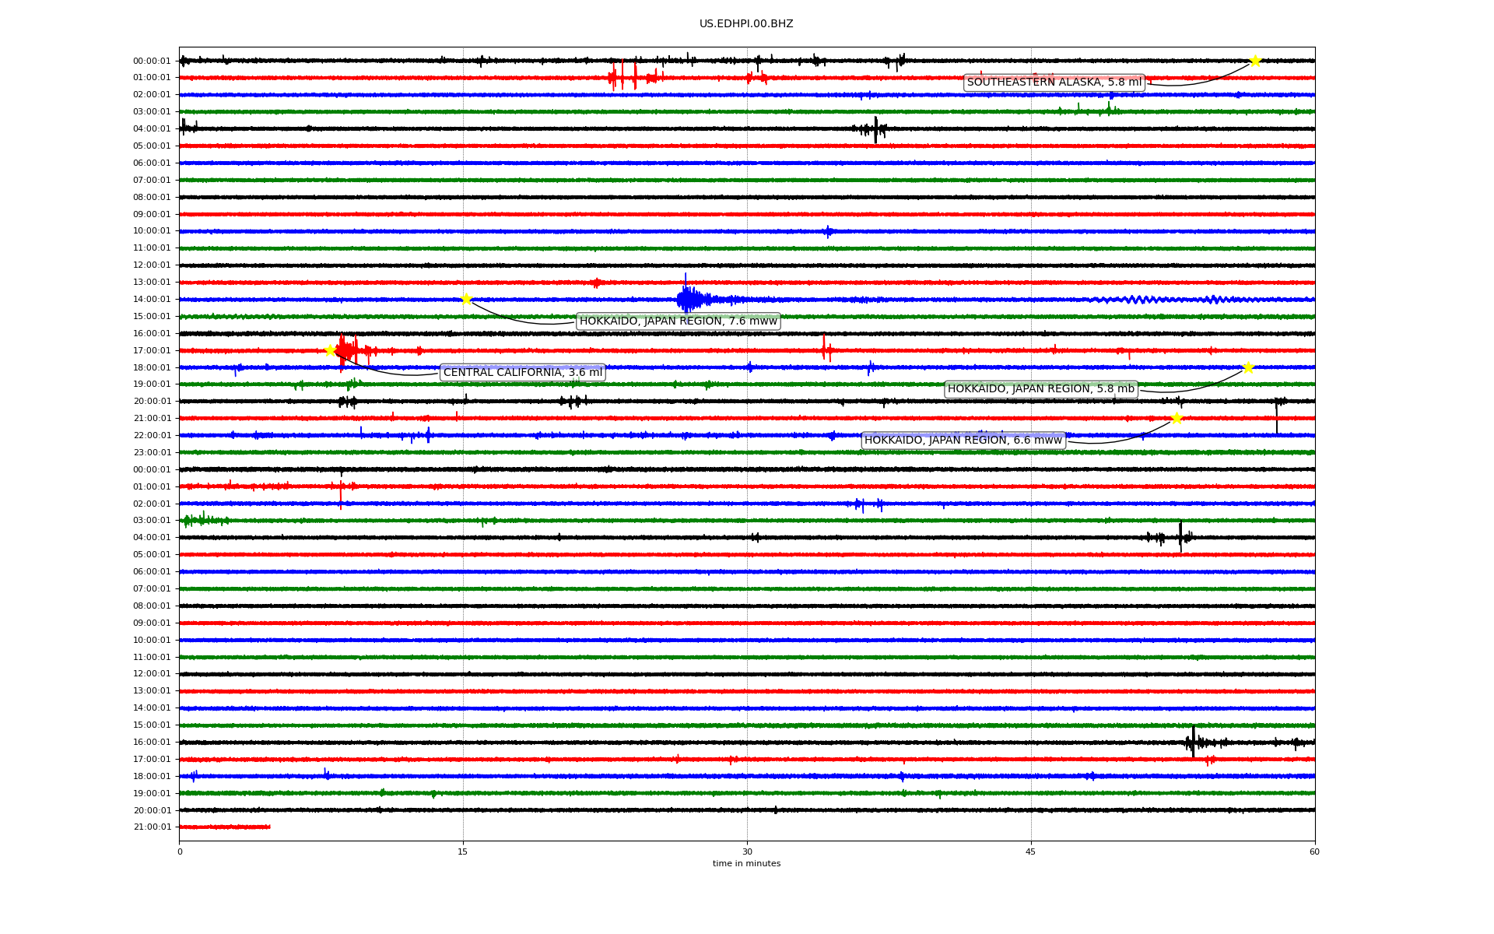Viewport: 1494px width, 934px height.
Task: Click the HOKKAIDO, JAPAN REGION, 7.6 mww label
Action: [678, 321]
